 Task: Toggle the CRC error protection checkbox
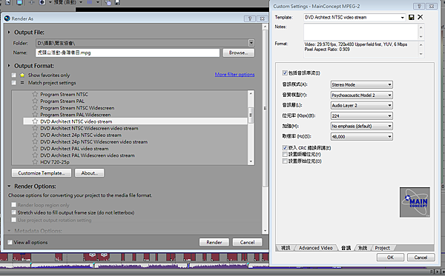point(285,147)
